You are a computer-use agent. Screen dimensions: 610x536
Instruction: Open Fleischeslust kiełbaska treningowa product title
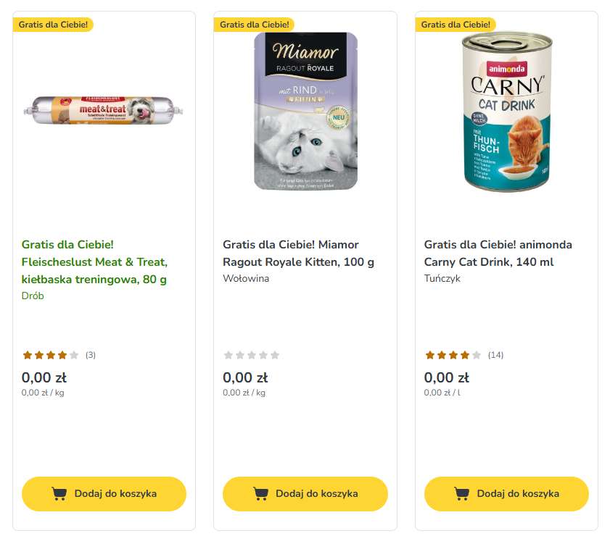[94, 261]
